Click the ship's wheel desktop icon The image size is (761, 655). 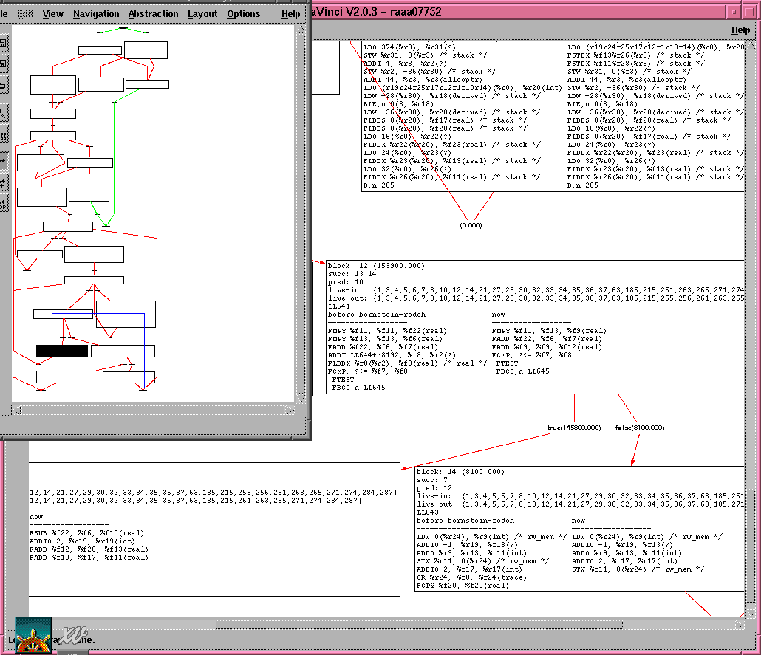[x=33, y=636]
